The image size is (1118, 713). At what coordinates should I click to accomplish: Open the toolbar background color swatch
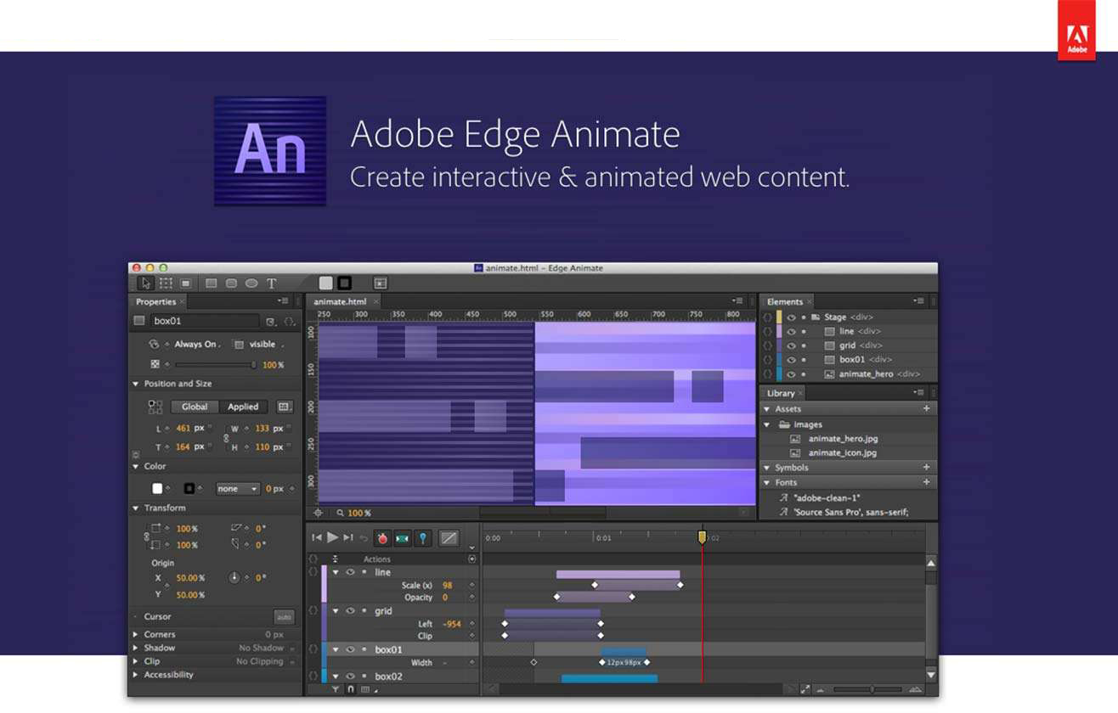(x=325, y=284)
